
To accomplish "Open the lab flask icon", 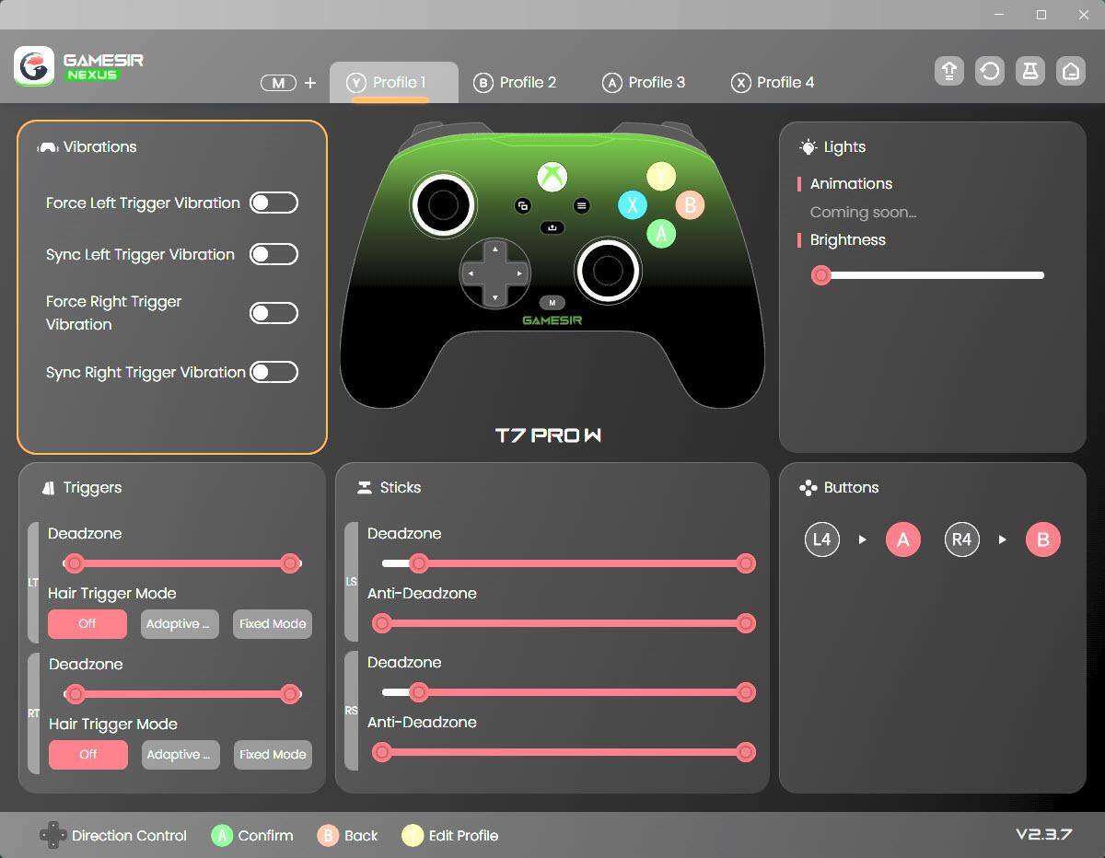I will click(x=1030, y=71).
